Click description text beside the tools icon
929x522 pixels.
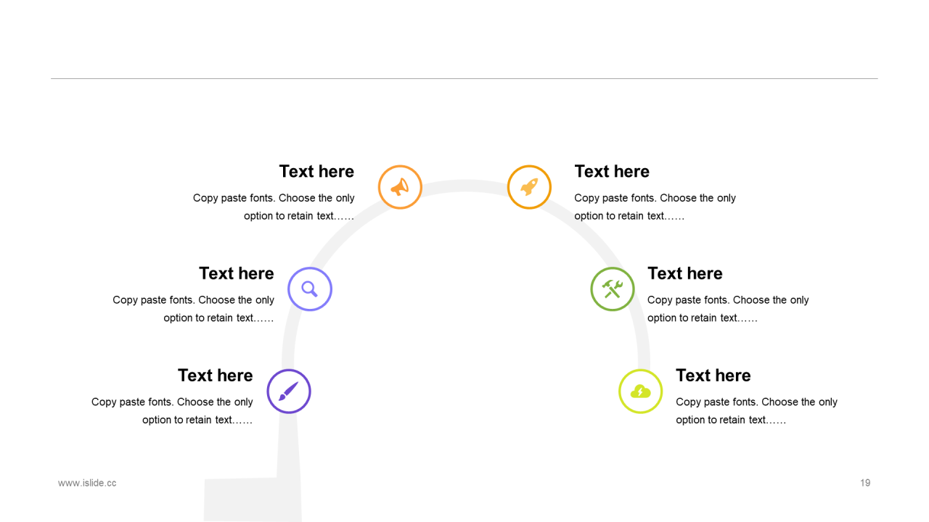(728, 309)
